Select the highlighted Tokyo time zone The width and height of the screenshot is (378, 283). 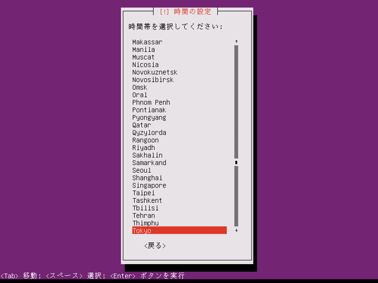coord(180,231)
